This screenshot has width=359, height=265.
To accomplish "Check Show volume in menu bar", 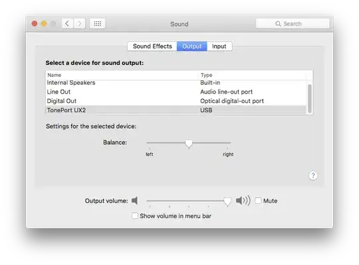I will point(135,216).
